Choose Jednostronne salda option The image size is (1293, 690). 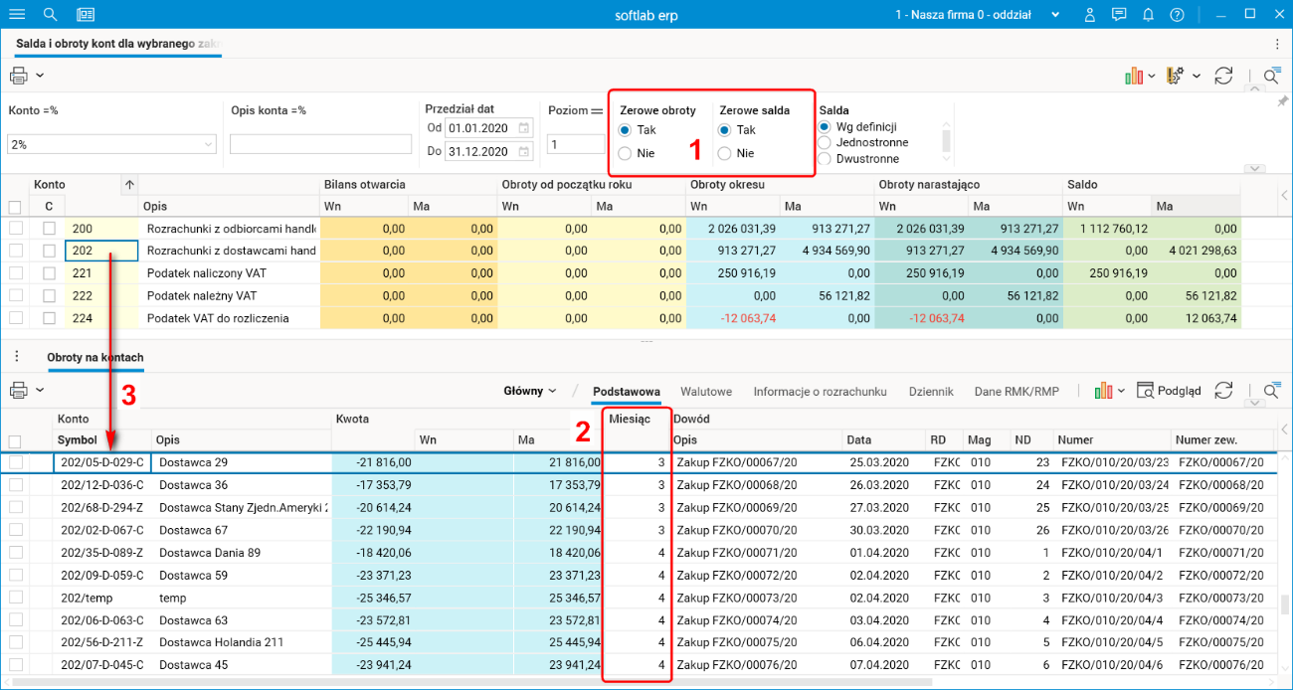click(825, 142)
